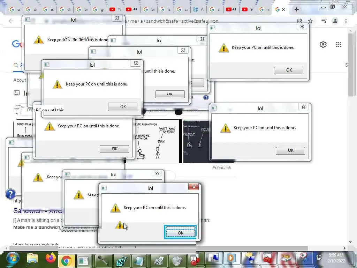This screenshot has width=357, height=268.
Task: Click the focused OK button in the frontmost lol dialog
Action: (x=180, y=233)
